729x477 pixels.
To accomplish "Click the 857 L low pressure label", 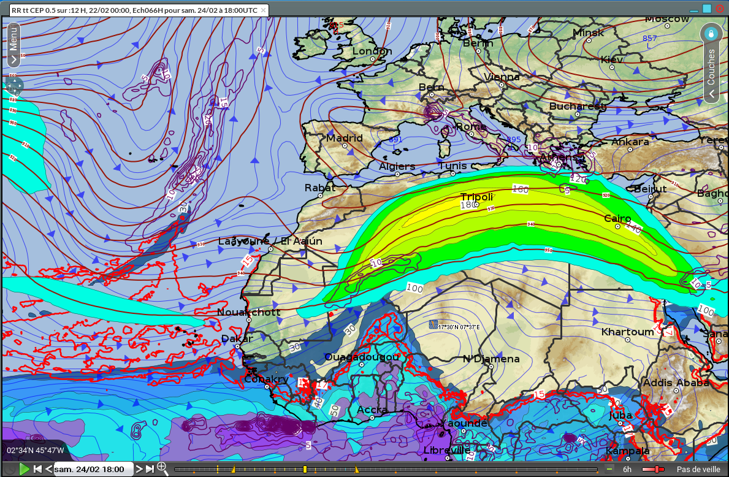I will [649, 42].
